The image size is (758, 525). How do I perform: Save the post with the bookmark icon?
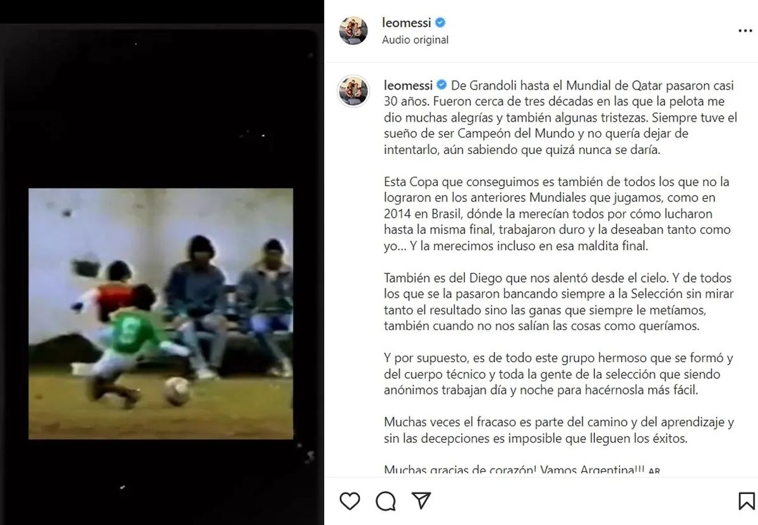coord(747,501)
